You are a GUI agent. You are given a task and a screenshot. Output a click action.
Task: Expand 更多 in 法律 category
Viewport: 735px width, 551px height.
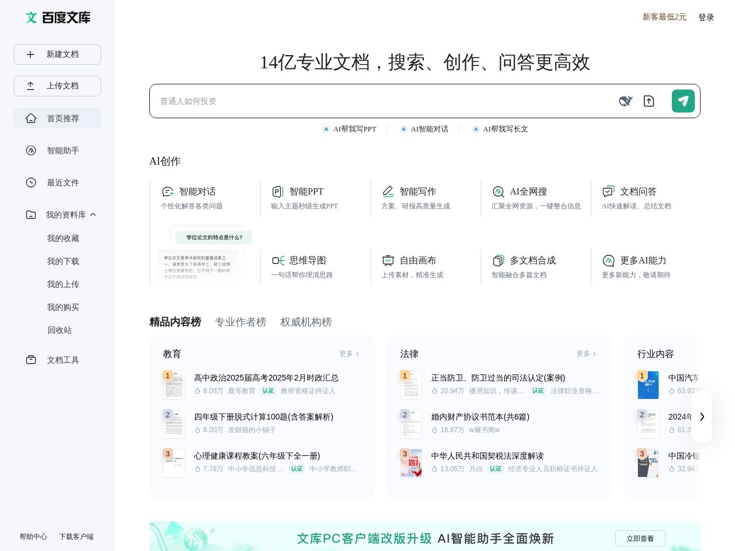[586, 354]
